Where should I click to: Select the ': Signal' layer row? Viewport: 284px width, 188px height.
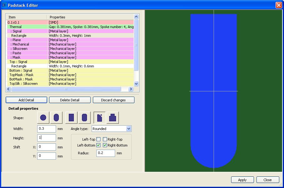click(70, 31)
